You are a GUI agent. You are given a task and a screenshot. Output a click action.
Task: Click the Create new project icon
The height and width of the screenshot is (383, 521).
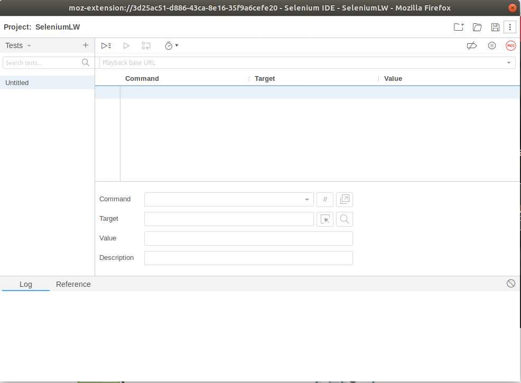(x=459, y=27)
